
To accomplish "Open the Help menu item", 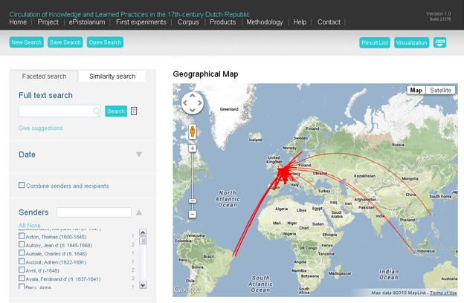I will pos(300,22).
